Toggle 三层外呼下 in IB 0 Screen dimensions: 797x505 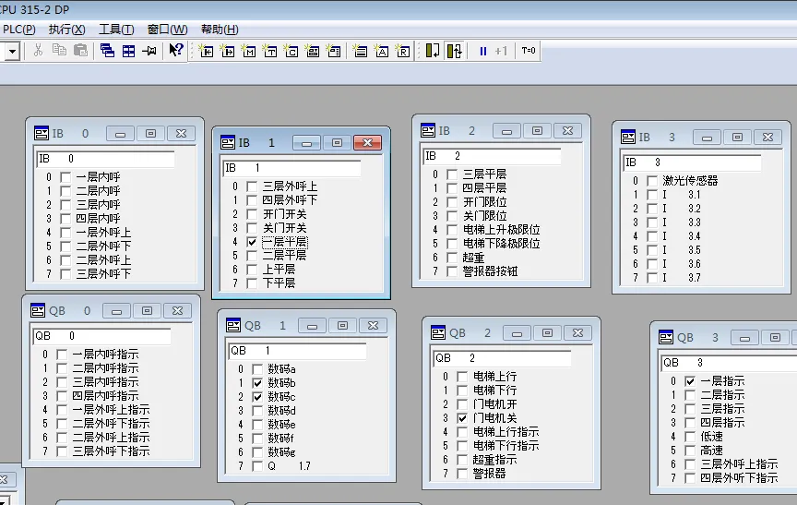[x=65, y=274]
